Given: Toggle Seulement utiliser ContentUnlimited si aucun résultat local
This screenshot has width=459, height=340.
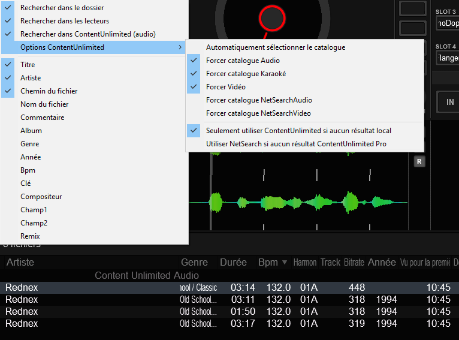Looking at the screenshot, I should tap(305, 130).
